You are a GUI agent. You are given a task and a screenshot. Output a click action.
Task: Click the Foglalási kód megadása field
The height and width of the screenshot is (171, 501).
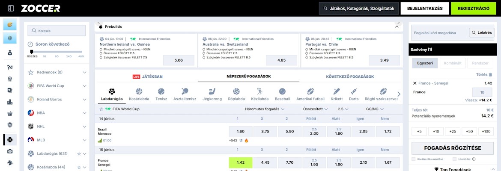click(x=440, y=32)
